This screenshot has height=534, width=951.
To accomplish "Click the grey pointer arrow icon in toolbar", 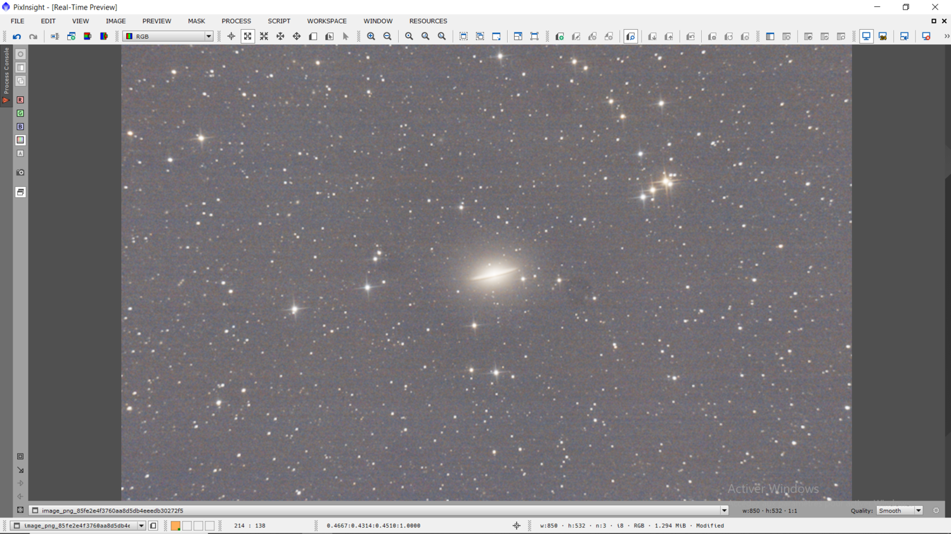I will 346,37.
